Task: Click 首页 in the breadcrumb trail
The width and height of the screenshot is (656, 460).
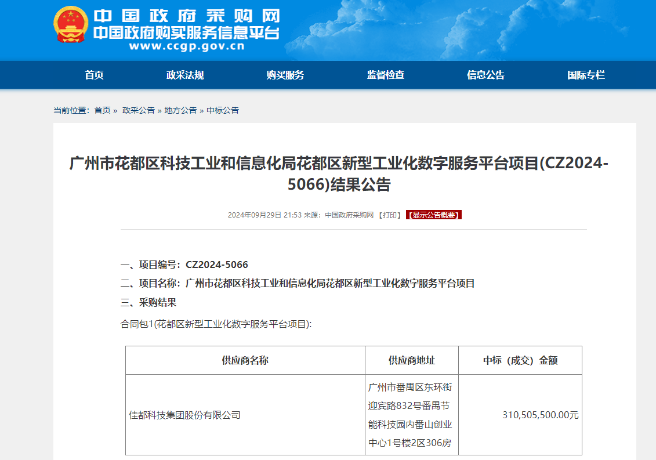Action: (102, 110)
